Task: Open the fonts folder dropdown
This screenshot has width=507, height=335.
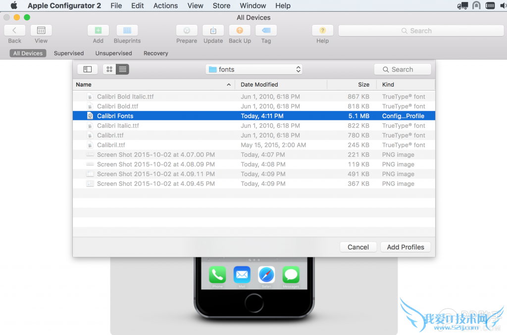Action: 254,69
